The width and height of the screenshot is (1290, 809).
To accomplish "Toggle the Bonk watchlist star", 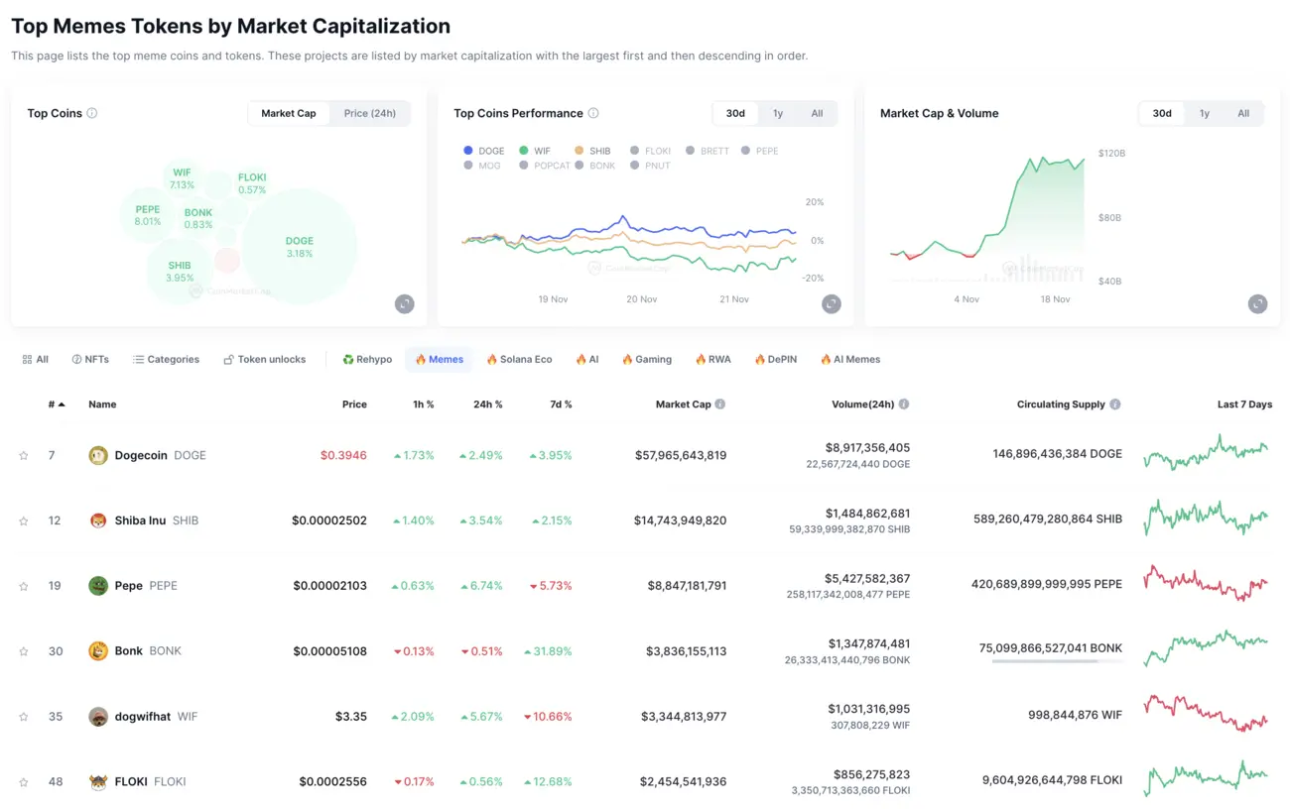I will click(x=24, y=651).
